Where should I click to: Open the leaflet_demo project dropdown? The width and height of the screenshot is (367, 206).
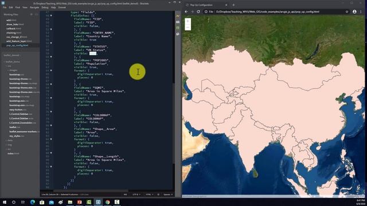pyautogui.click(x=13, y=56)
